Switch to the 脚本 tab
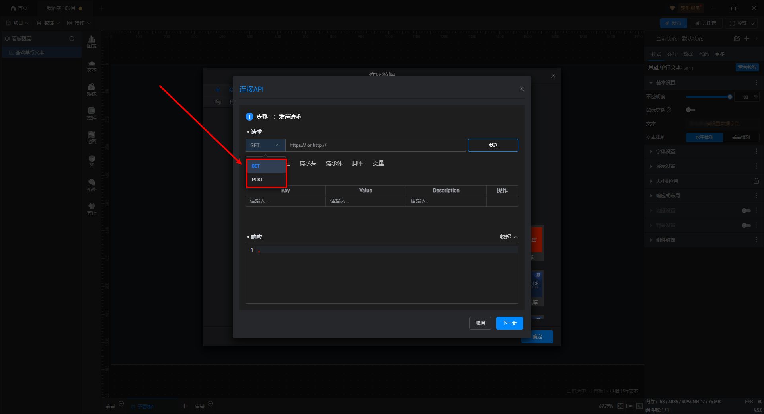Image resolution: width=764 pixels, height=414 pixels. (x=358, y=163)
